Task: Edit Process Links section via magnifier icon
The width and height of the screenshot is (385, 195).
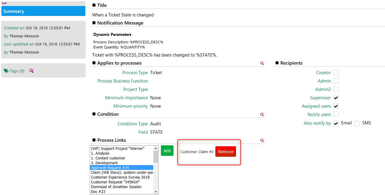Action: click(262, 140)
